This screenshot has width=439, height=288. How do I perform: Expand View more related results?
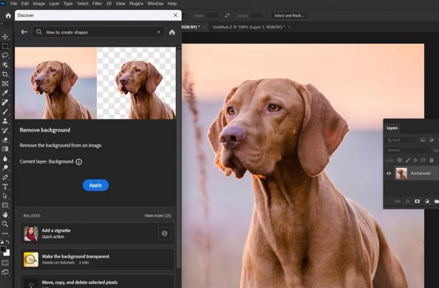158,215
